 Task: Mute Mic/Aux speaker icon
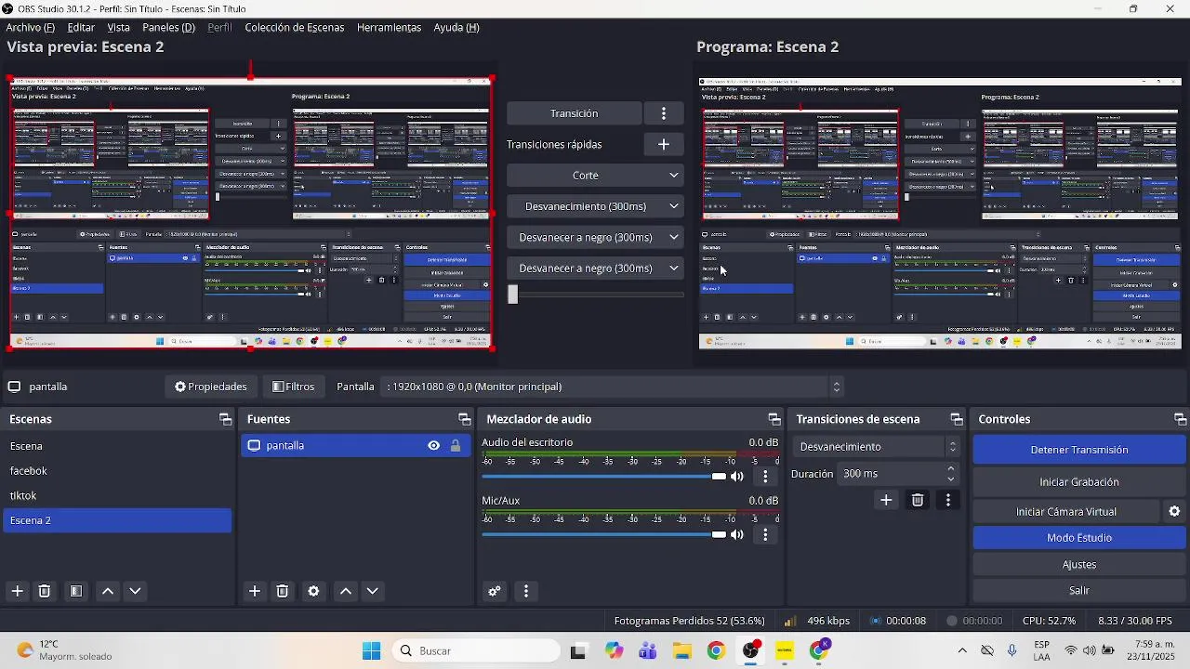737,534
